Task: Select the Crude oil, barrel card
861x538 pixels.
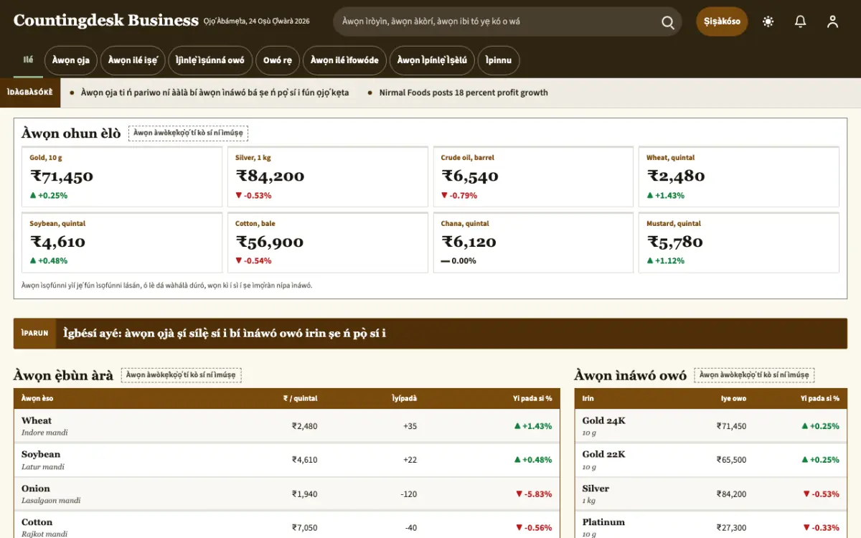Action: (x=533, y=176)
